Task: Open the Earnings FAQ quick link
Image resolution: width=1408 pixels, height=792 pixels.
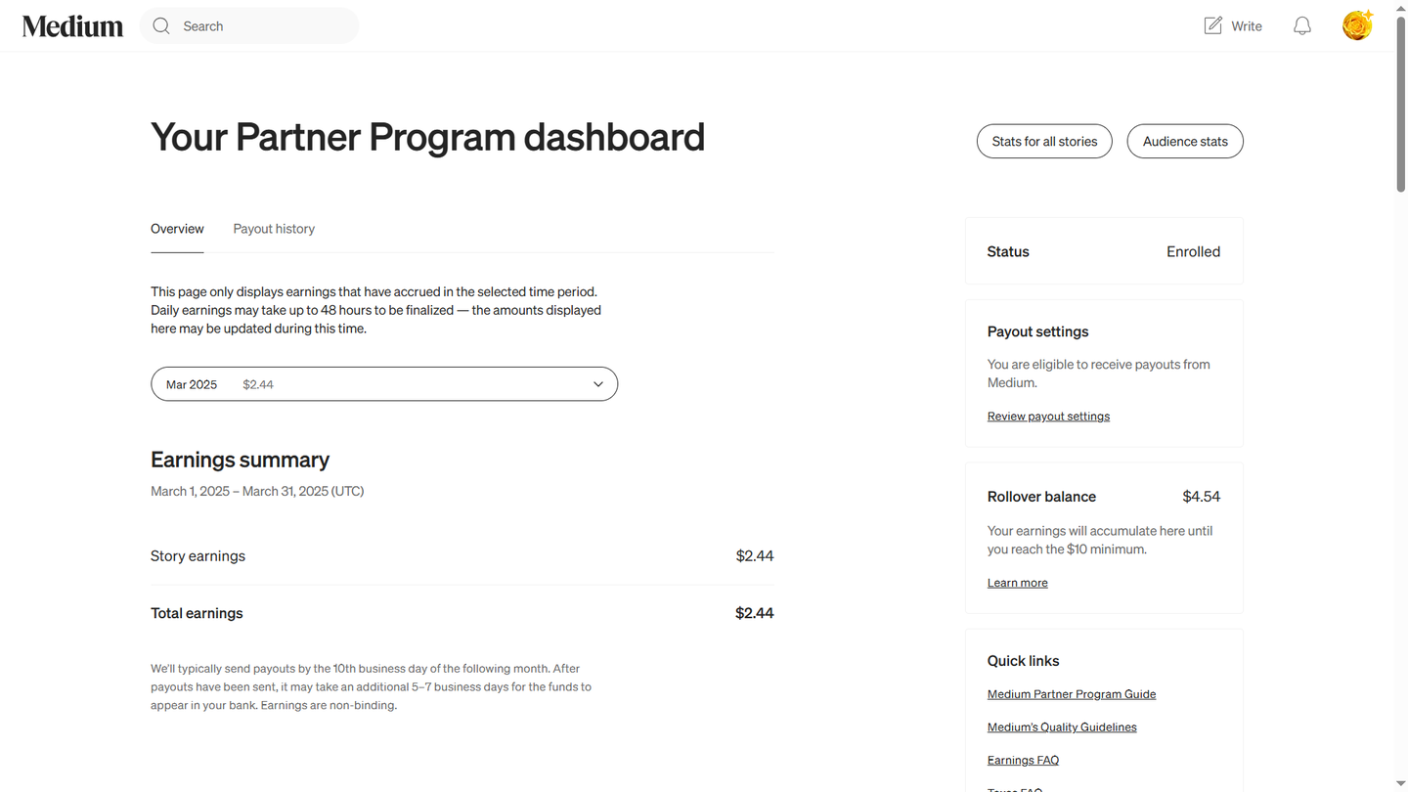Action: tap(1023, 761)
